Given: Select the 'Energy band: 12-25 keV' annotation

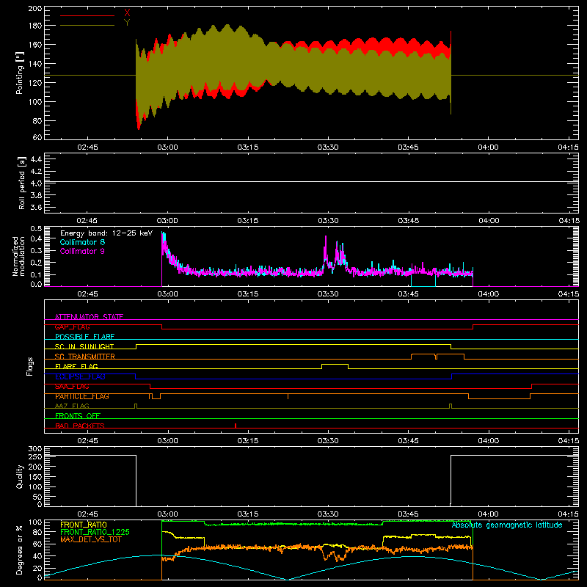Looking at the screenshot, I should [106, 233].
